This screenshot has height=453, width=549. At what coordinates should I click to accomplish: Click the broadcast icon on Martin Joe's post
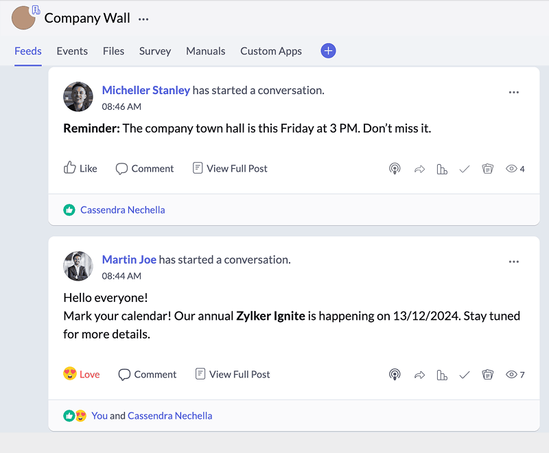pyautogui.click(x=395, y=375)
